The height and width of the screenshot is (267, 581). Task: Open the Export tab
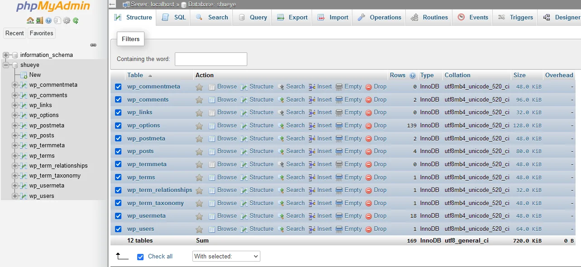(292, 18)
